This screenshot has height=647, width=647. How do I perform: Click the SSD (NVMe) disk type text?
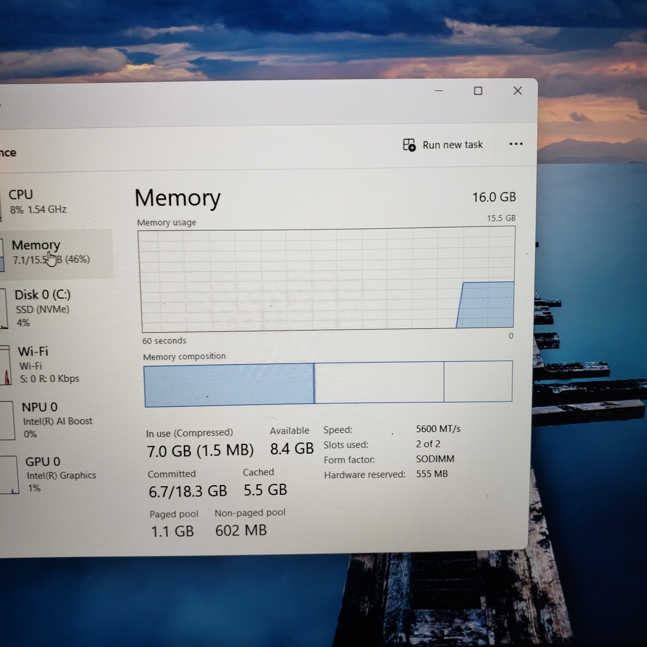42,309
